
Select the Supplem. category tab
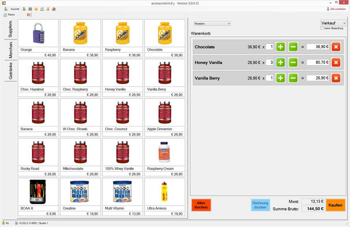(x=10, y=29)
